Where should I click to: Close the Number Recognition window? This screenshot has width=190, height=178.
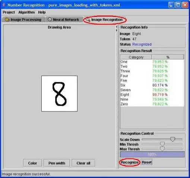click(x=185, y=5)
